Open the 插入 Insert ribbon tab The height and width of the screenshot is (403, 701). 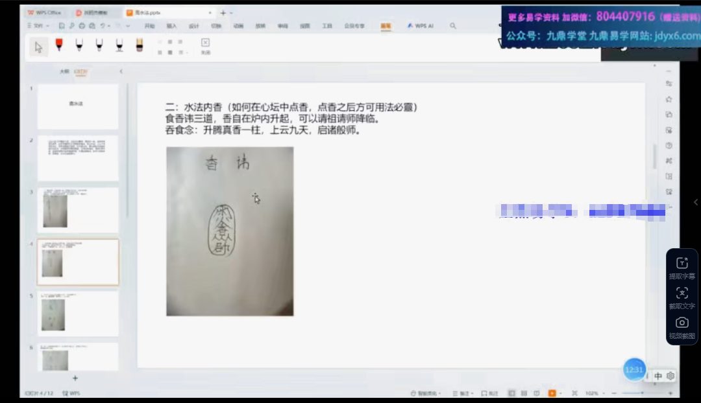click(171, 26)
